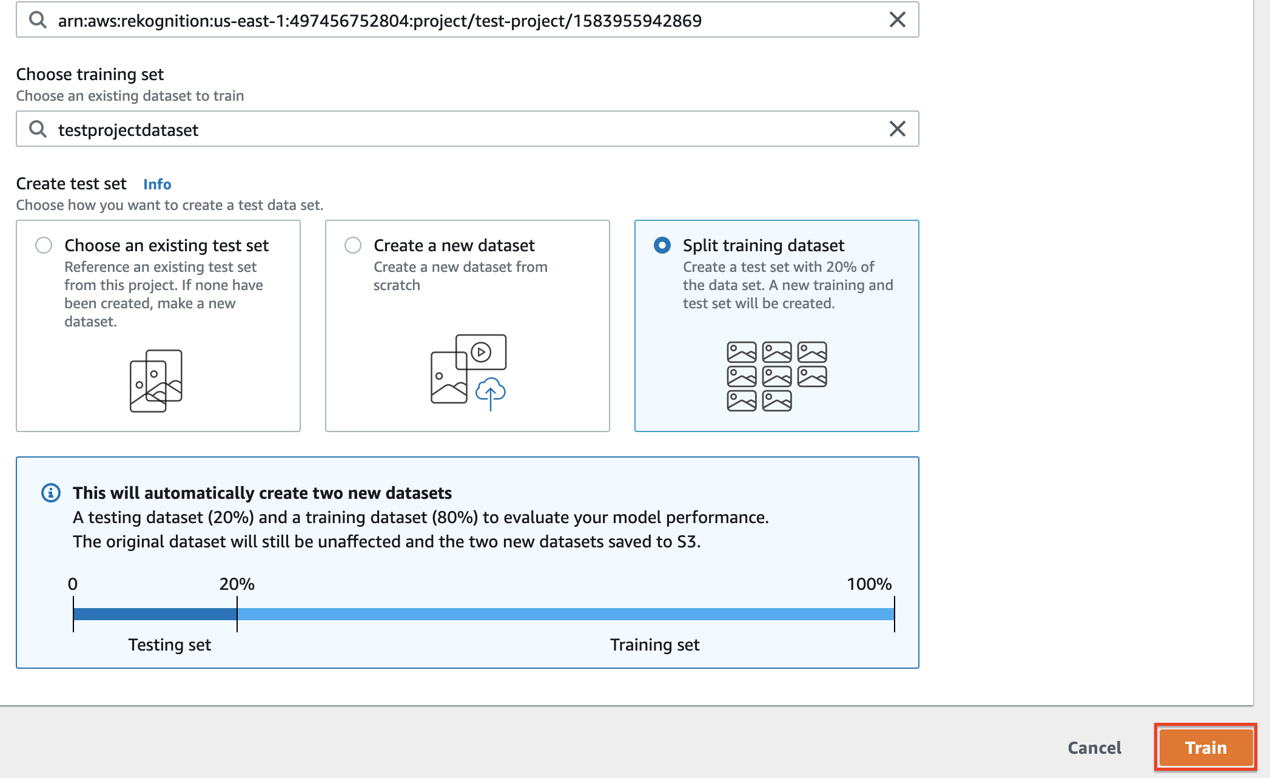Open the Info link beside Create test set

(x=157, y=184)
